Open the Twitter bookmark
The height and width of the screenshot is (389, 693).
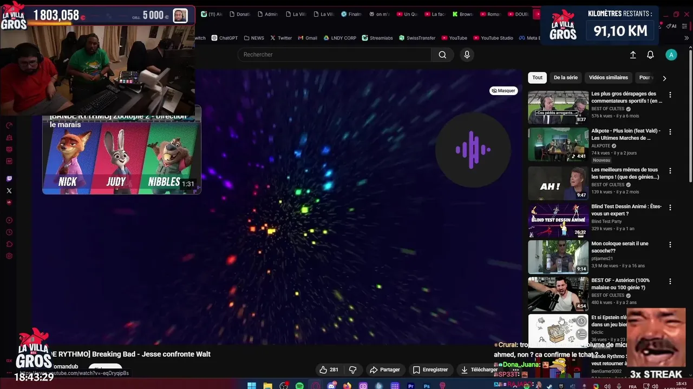click(x=281, y=38)
